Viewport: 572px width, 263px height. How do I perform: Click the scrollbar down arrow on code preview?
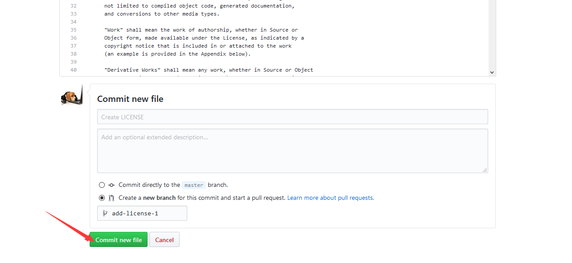coord(492,72)
